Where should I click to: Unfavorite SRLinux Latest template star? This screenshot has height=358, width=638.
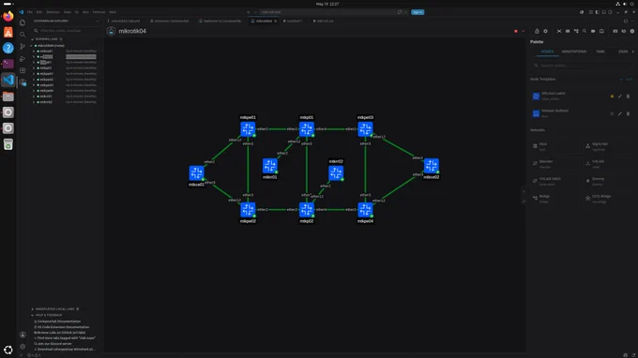[x=612, y=97]
